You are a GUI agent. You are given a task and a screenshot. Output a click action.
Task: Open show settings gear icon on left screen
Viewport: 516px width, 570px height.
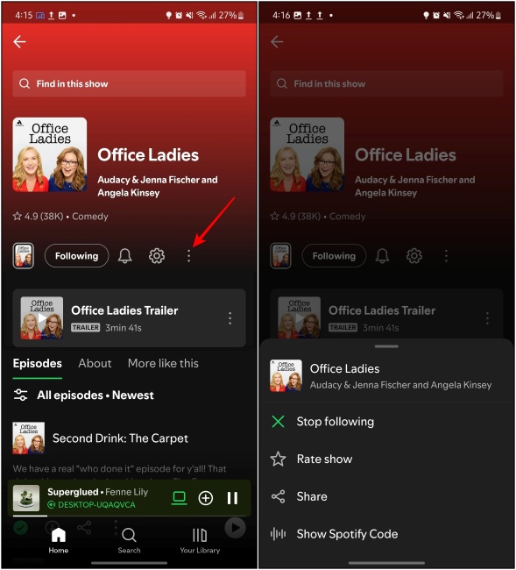pyautogui.click(x=157, y=256)
